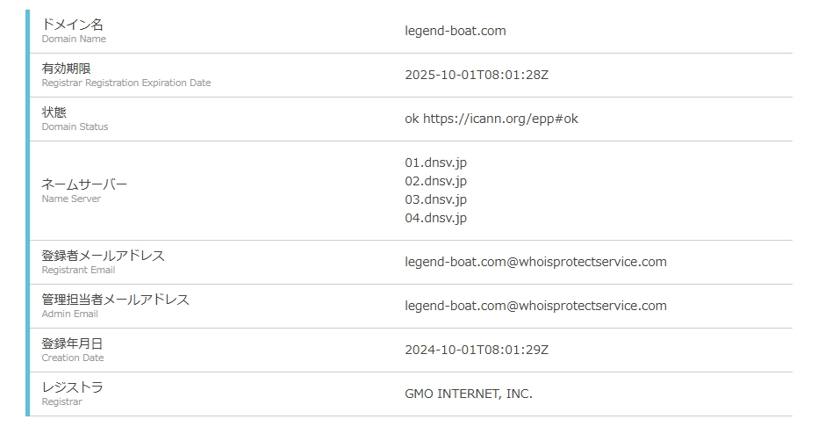
Task: Click the admin email address value
Action: (x=535, y=306)
